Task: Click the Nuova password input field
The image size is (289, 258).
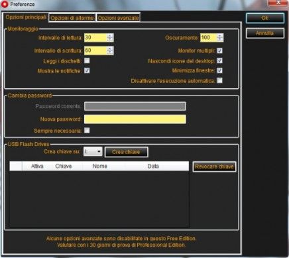Action: point(135,119)
